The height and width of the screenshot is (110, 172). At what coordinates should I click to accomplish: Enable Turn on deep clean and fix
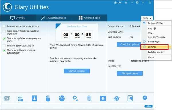click(x=4, y=45)
